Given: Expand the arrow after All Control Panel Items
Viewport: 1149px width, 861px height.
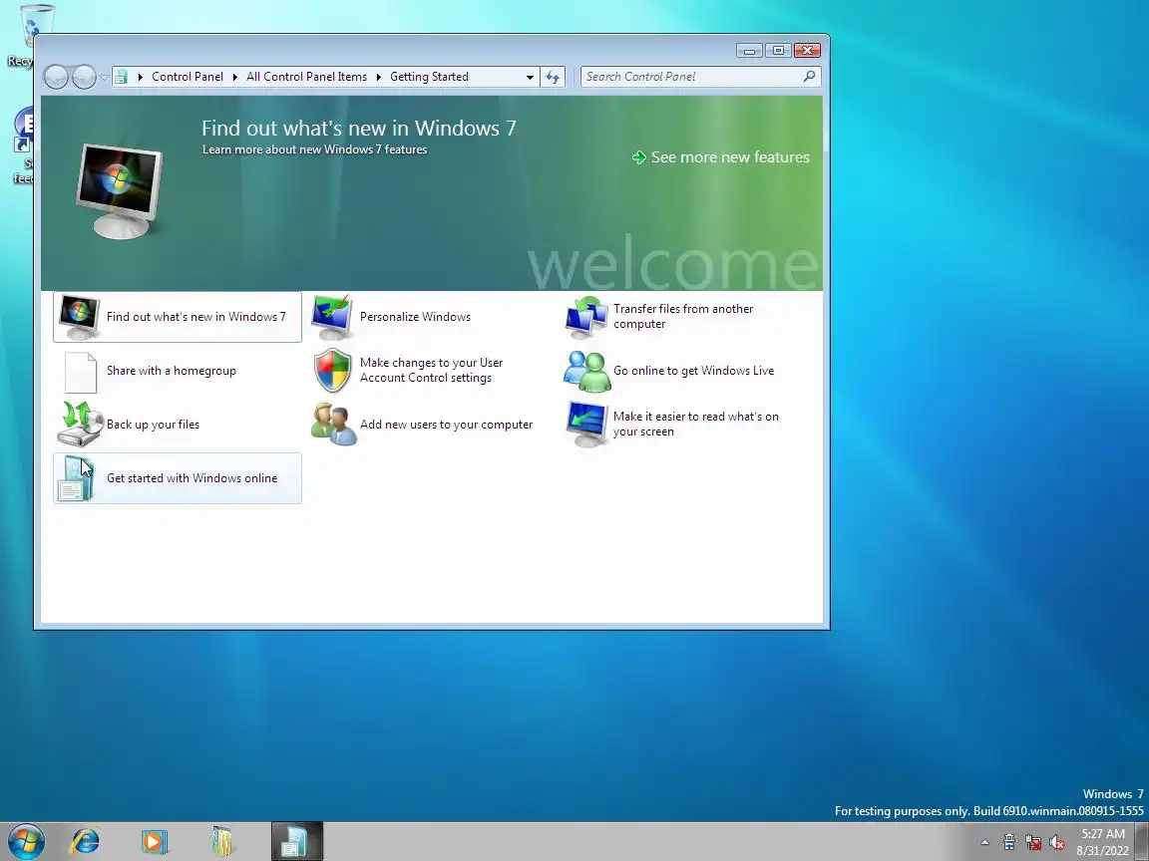Looking at the screenshot, I should tap(379, 77).
